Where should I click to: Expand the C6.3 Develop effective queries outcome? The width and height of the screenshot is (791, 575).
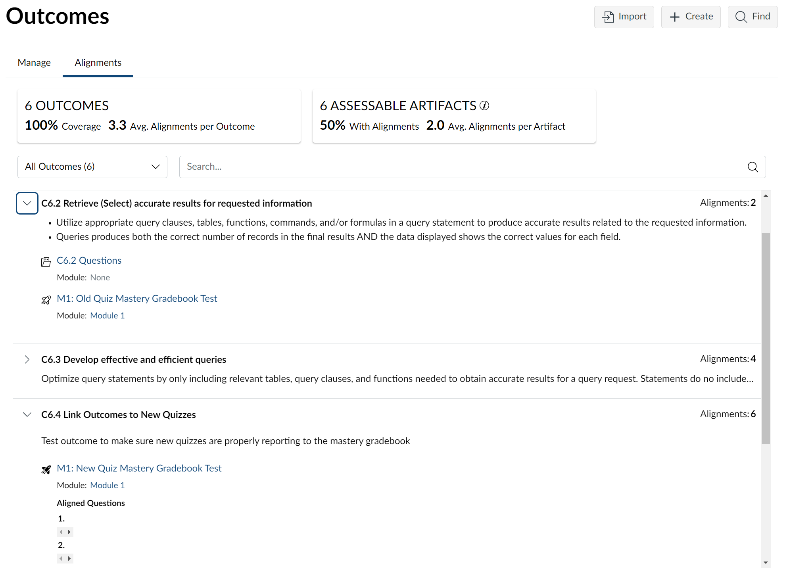tap(27, 359)
